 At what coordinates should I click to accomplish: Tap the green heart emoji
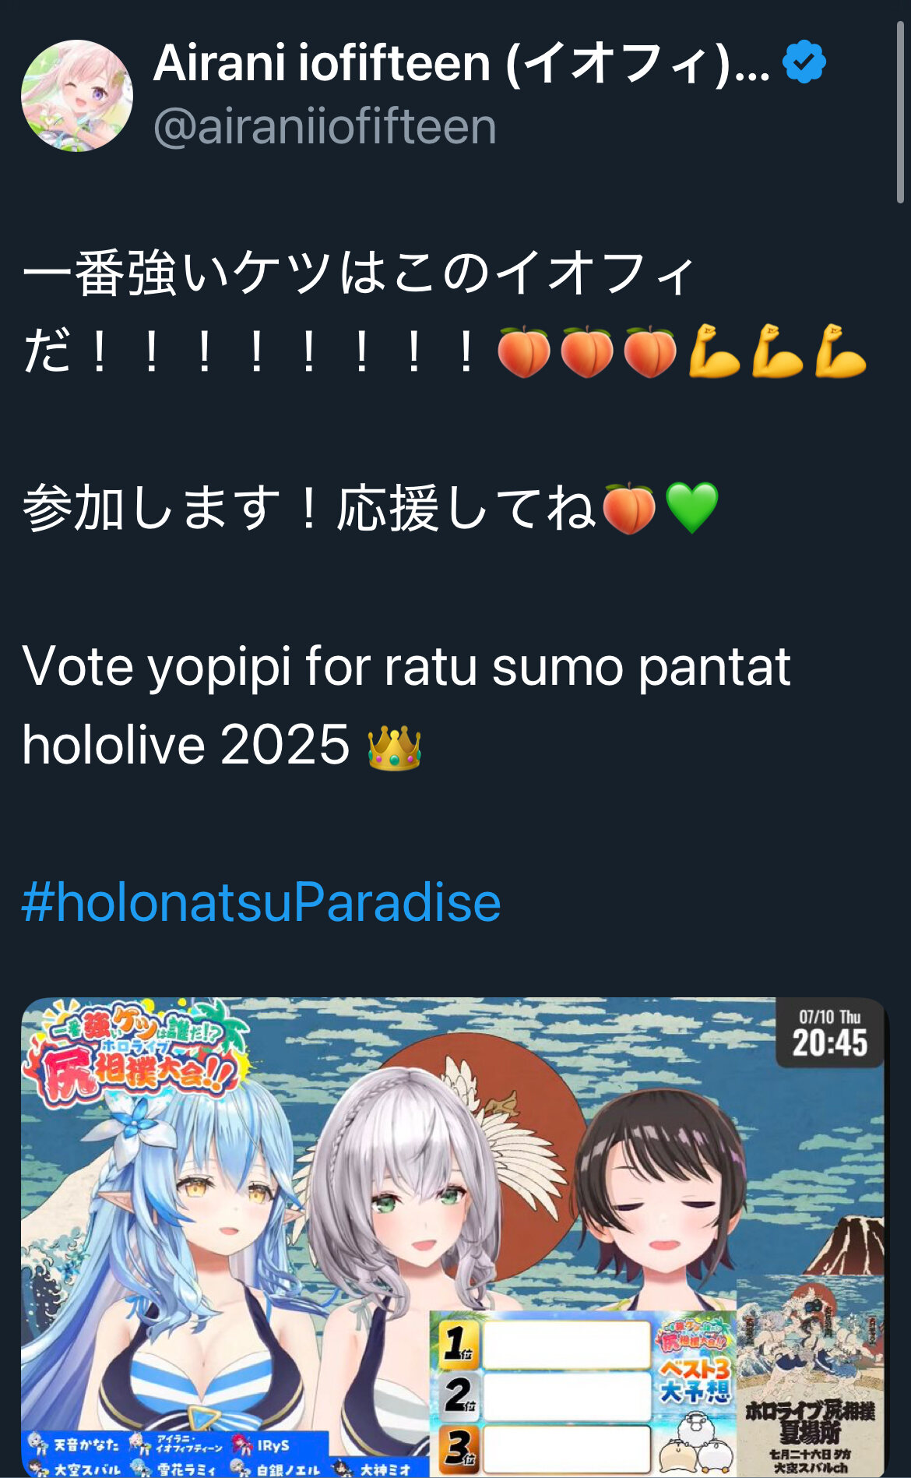click(692, 508)
